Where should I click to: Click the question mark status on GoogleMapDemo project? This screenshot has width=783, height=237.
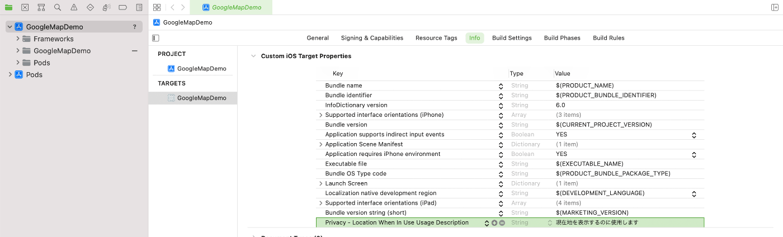pyautogui.click(x=134, y=27)
